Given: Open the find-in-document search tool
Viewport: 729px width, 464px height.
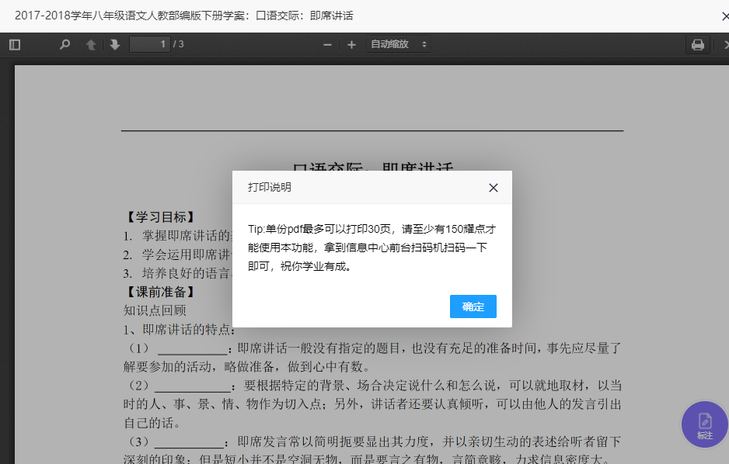Looking at the screenshot, I should click(x=65, y=44).
